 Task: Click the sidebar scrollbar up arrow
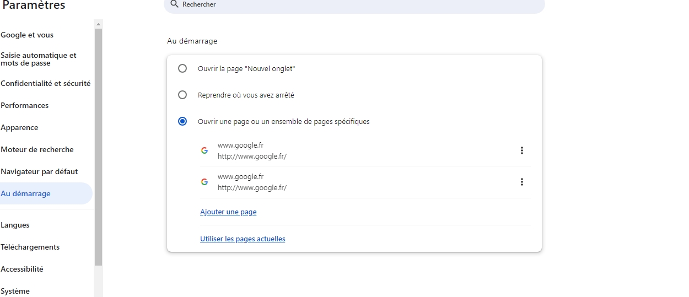(x=99, y=24)
